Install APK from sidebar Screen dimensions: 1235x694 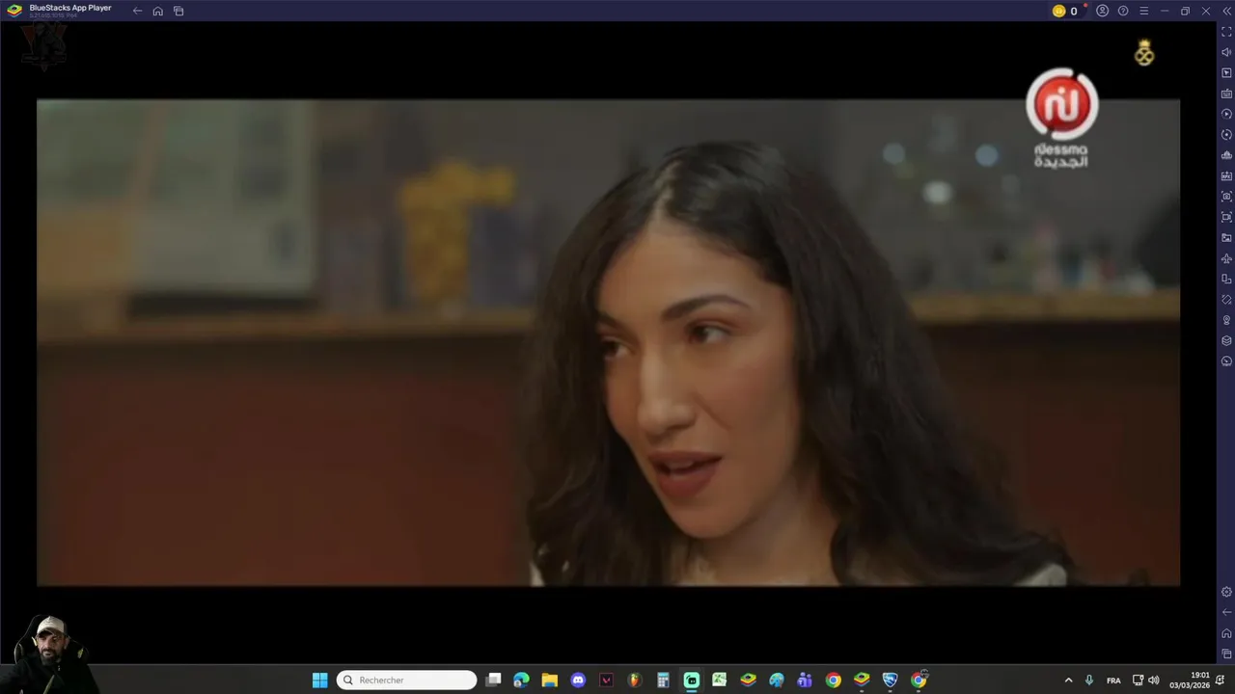(x=1226, y=175)
